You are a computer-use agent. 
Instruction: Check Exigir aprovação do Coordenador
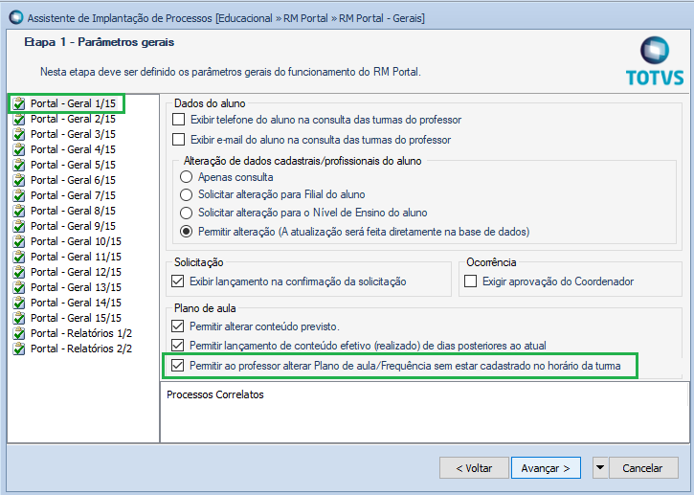[x=471, y=281]
